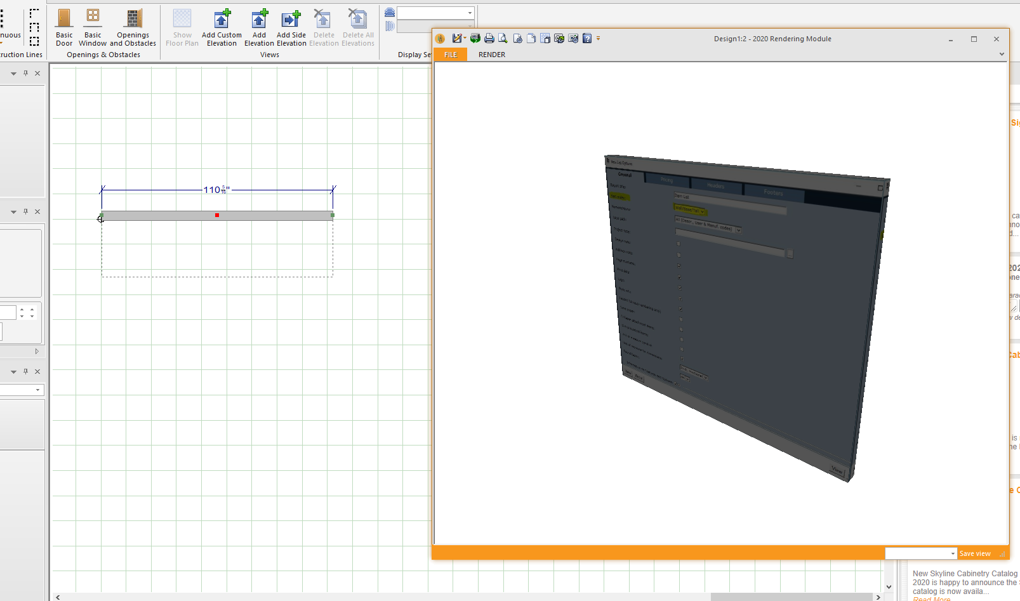Click the save-with-pencil icon in Rendering toolbar
The width and height of the screenshot is (1020, 601).
457,39
